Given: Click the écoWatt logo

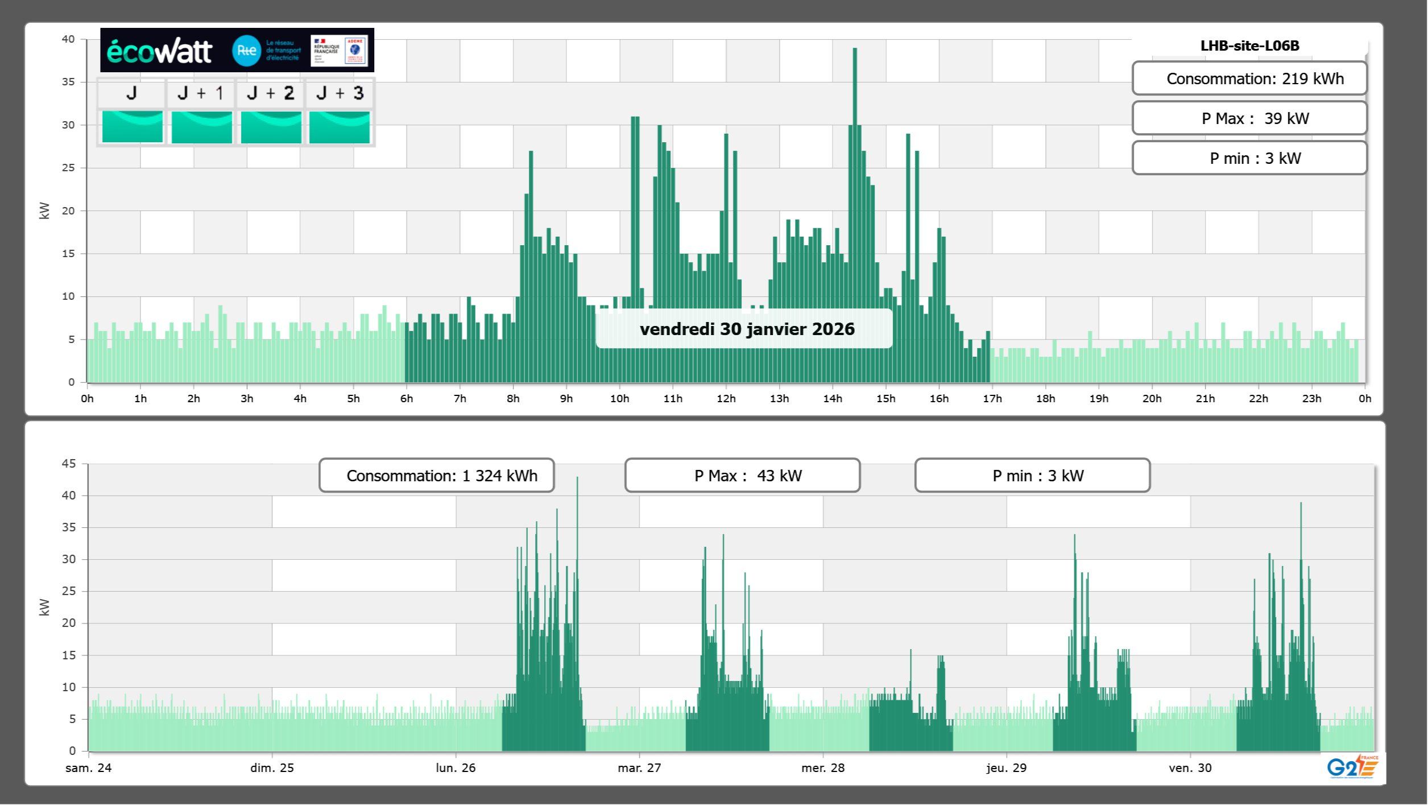Looking at the screenshot, I should pos(160,51).
